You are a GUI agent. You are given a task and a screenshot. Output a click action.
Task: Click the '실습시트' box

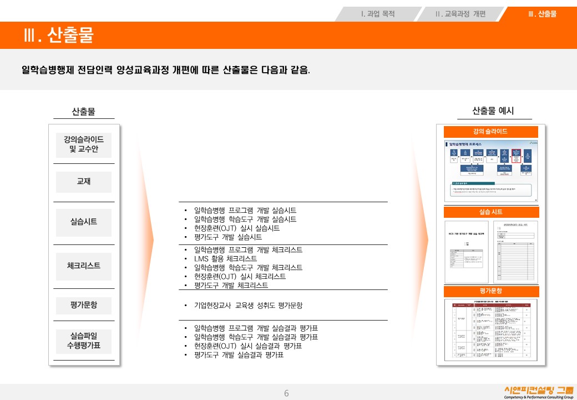point(84,222)
